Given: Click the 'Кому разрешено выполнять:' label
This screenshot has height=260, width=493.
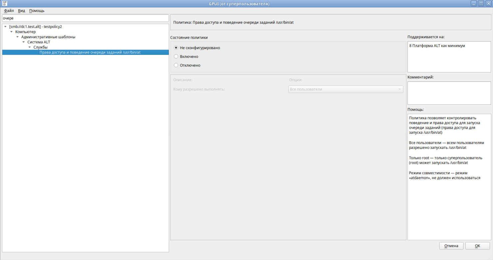Looking at the screenshot, I should pyautogui.click(x=199, y=89).
